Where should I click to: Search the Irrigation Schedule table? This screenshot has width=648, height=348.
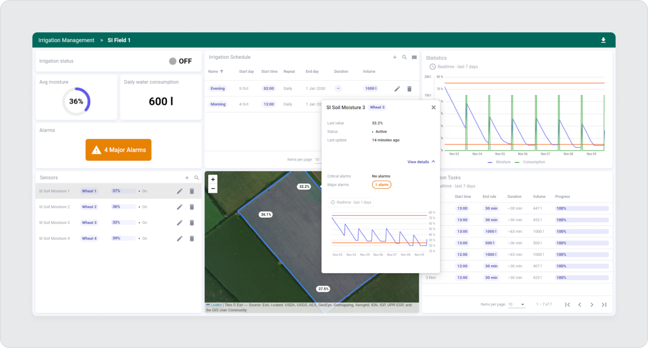(x=404, y=57)
